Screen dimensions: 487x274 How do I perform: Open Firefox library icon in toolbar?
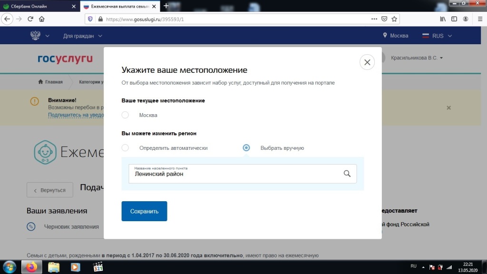point(443,19)
